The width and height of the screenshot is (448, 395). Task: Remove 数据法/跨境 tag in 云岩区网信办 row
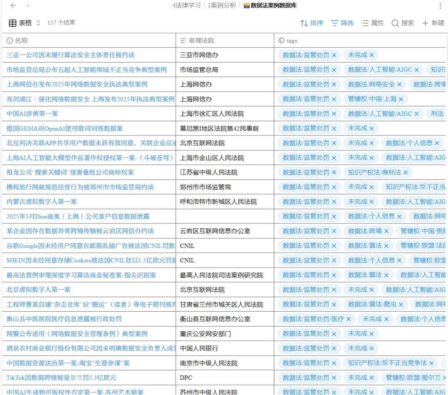tap(387, 231)
